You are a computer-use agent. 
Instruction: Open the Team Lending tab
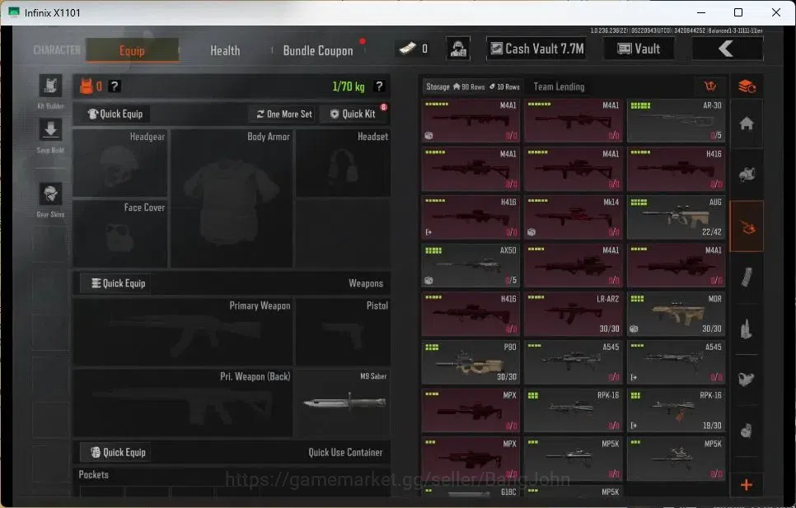[559, 86]
